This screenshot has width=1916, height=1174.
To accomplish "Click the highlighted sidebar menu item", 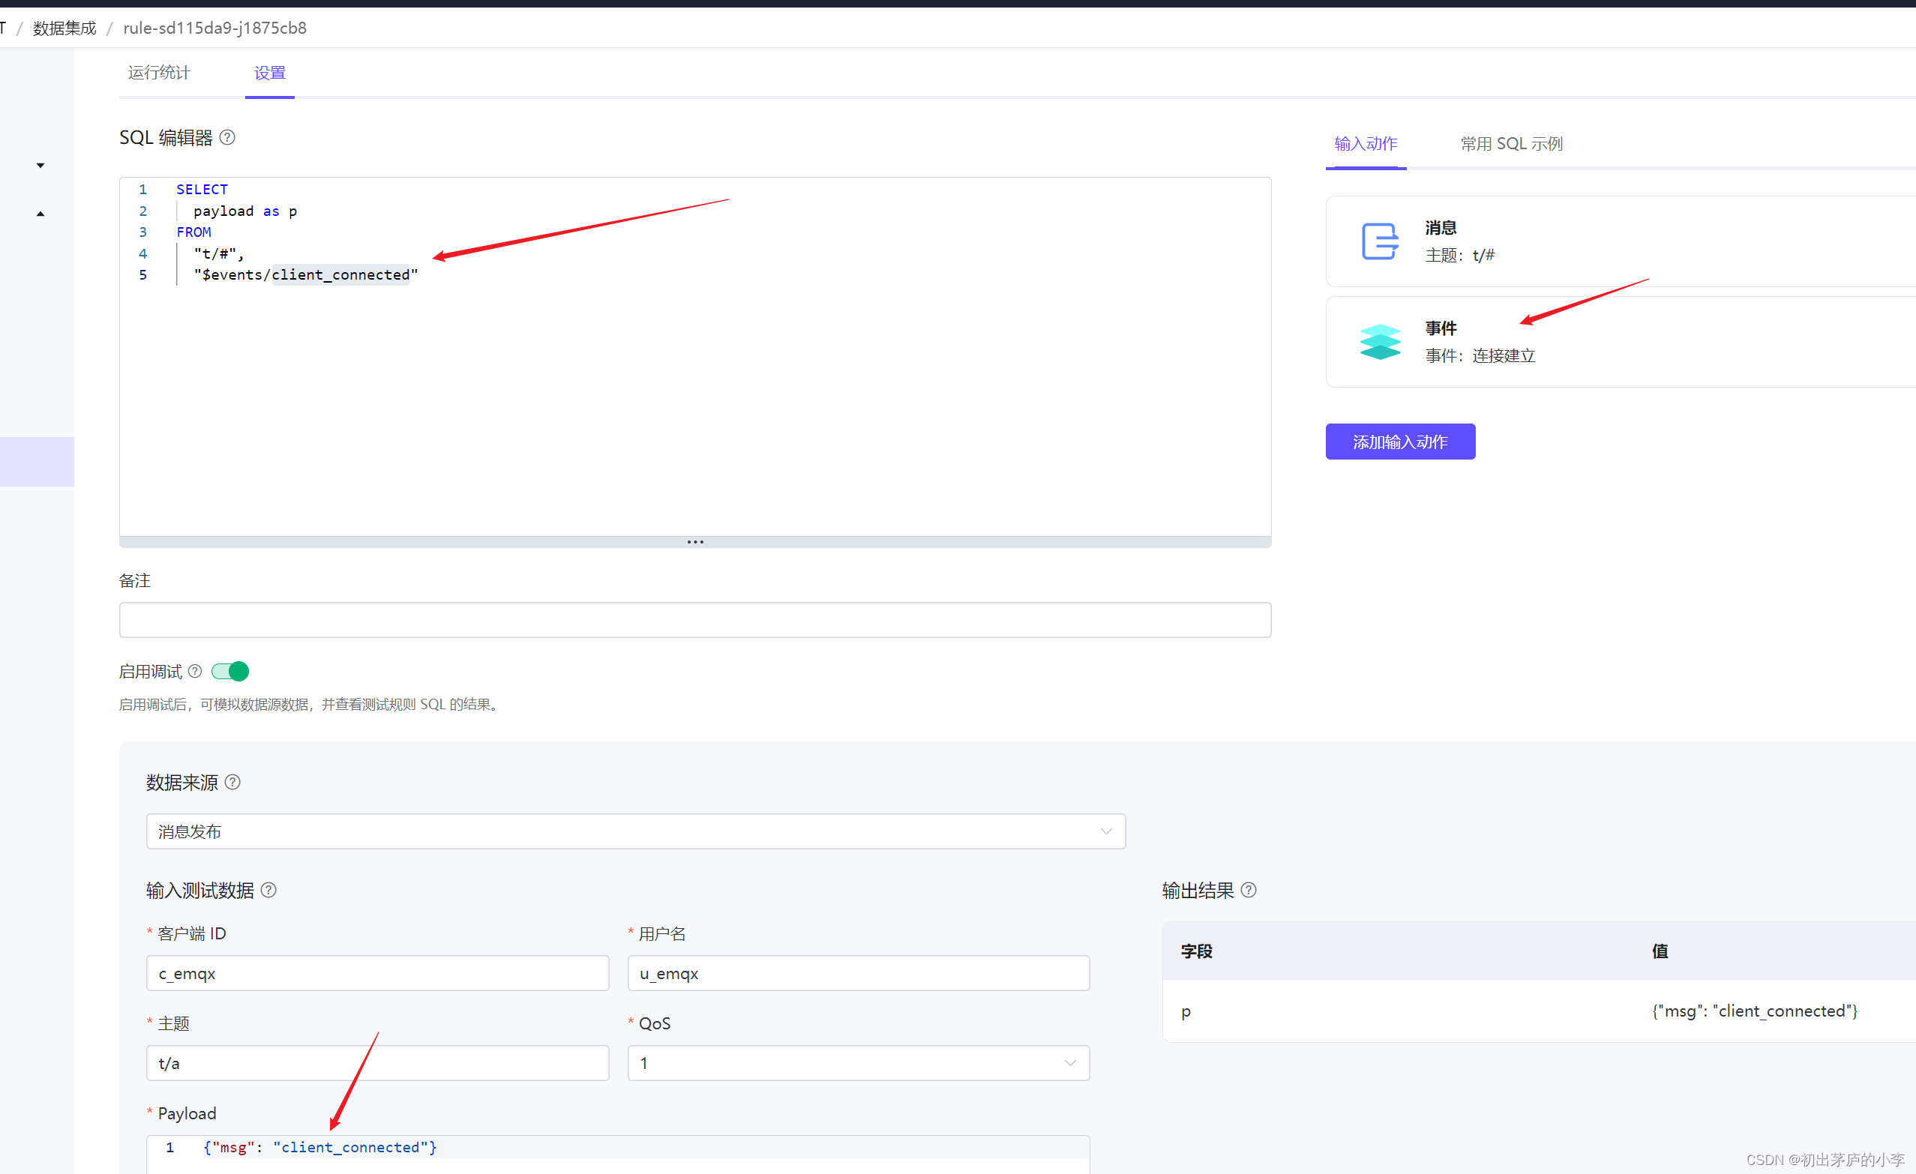I will [37, 462].
